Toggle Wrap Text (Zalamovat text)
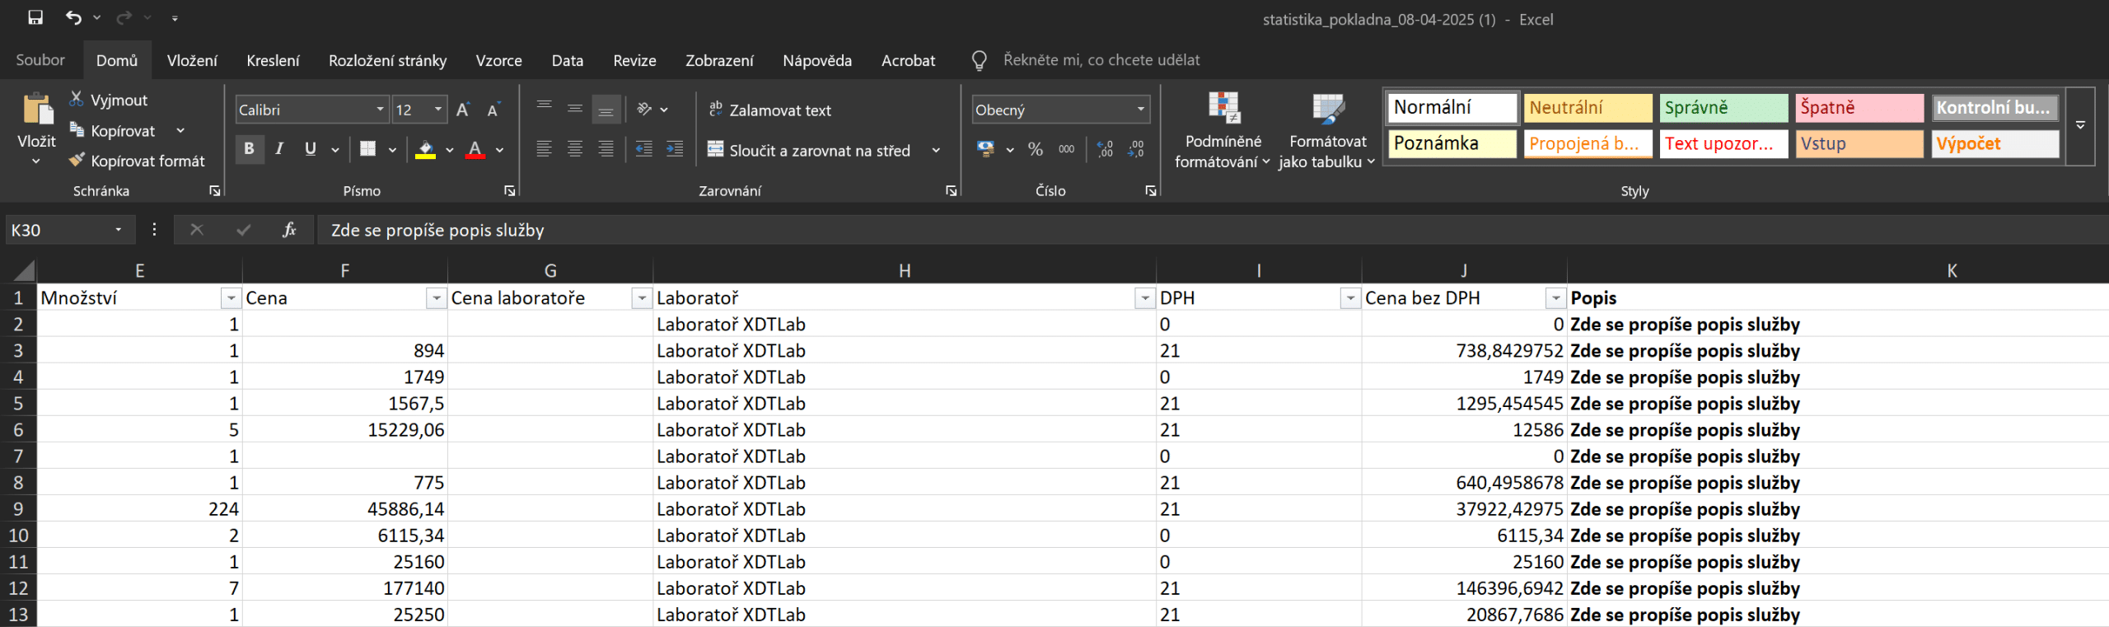 769,110
